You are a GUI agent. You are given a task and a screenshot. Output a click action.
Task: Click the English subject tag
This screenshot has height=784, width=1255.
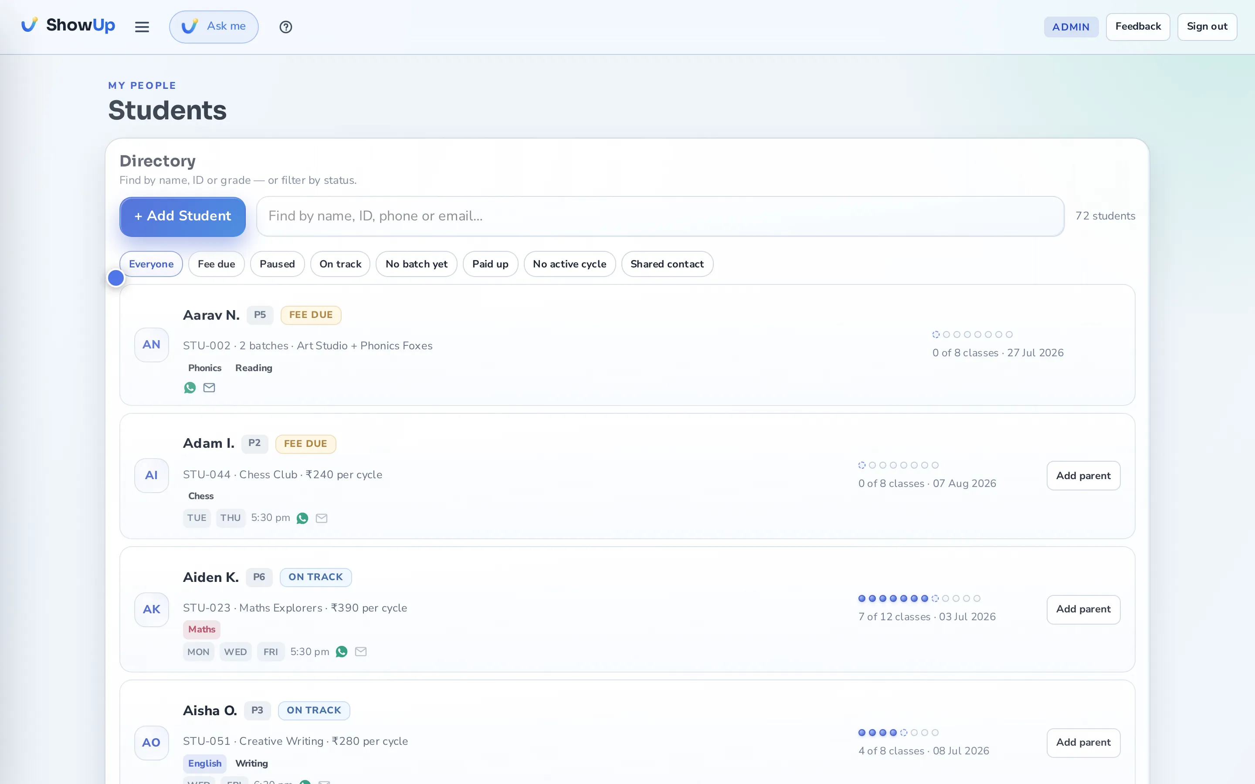click(204, 764)
